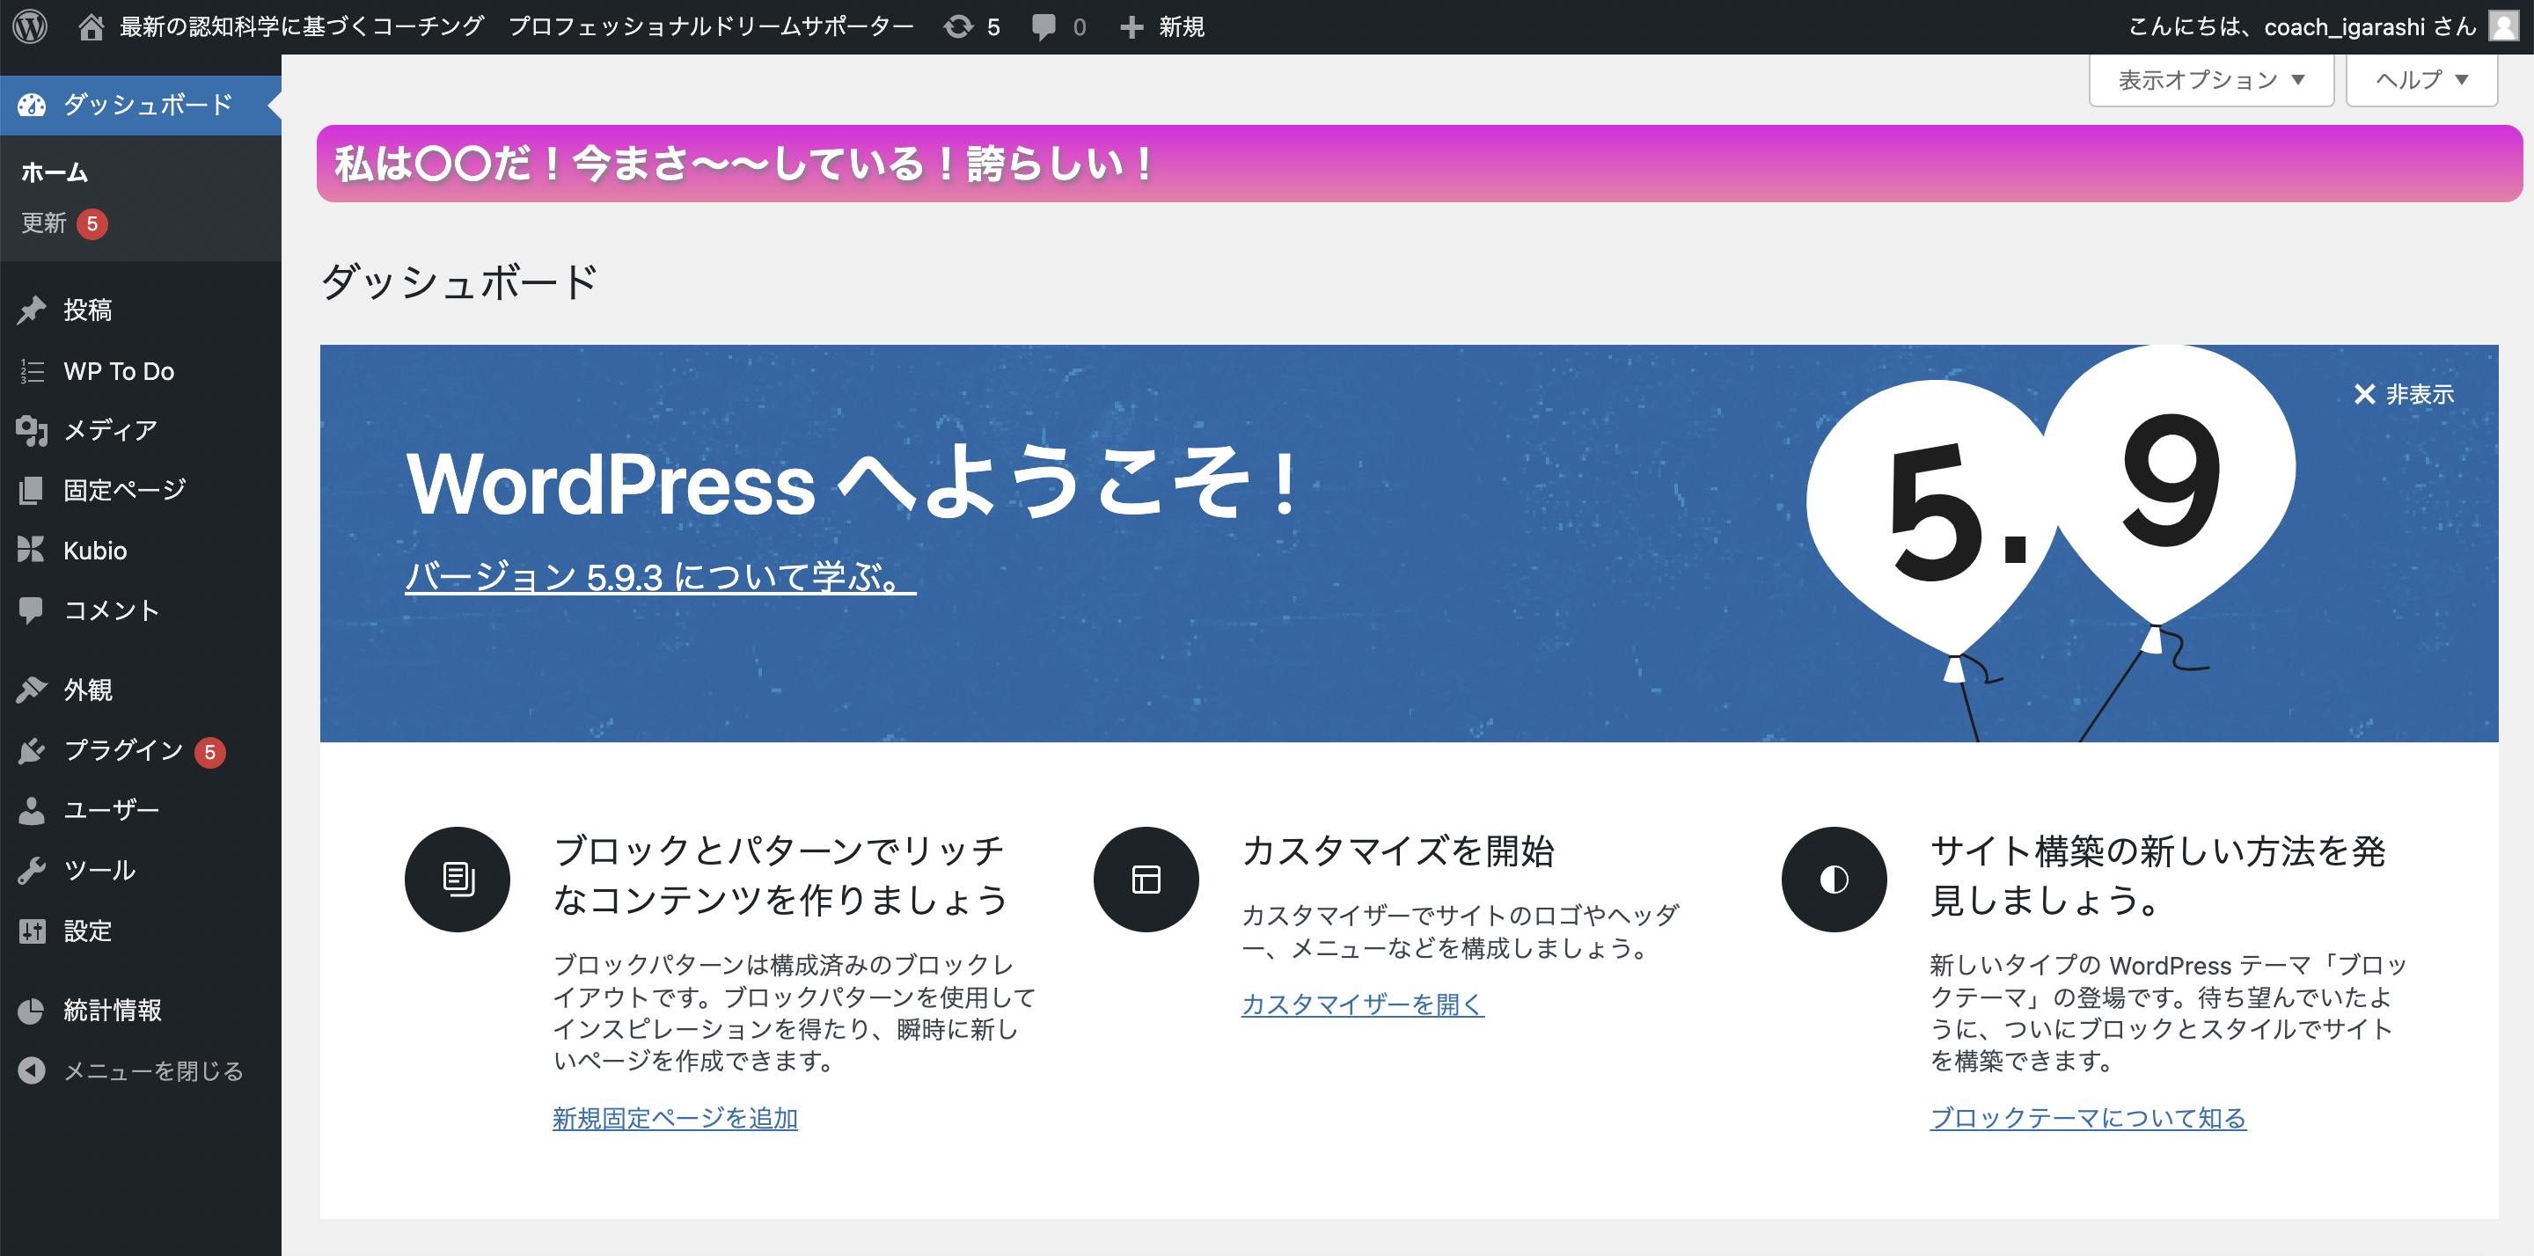This screenshot has height=1256, width=2534.
Task: Click the comment icon beside コメント
Action: tap(32, 610)
